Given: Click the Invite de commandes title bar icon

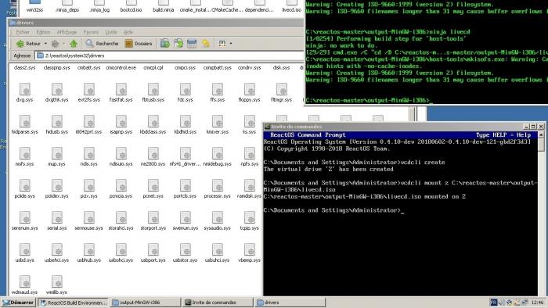Looking at the screenshot, I should 267,127.
